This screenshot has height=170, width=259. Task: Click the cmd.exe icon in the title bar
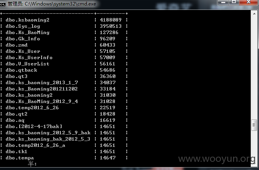[3, 4]
